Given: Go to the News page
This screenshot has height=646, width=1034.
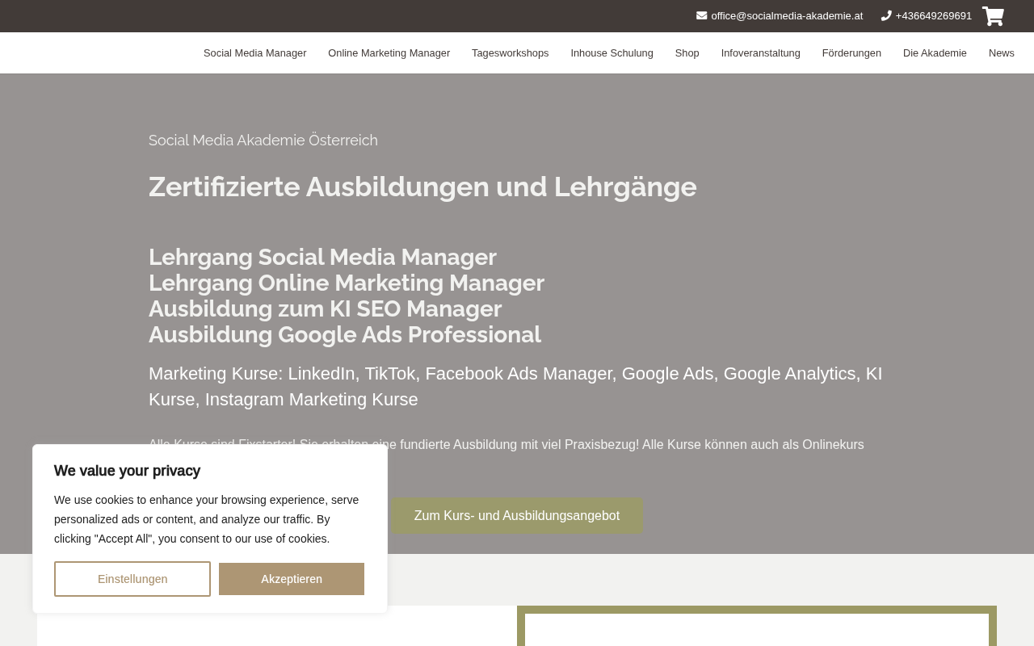Looking at the screenshot, I should 1002,53.
